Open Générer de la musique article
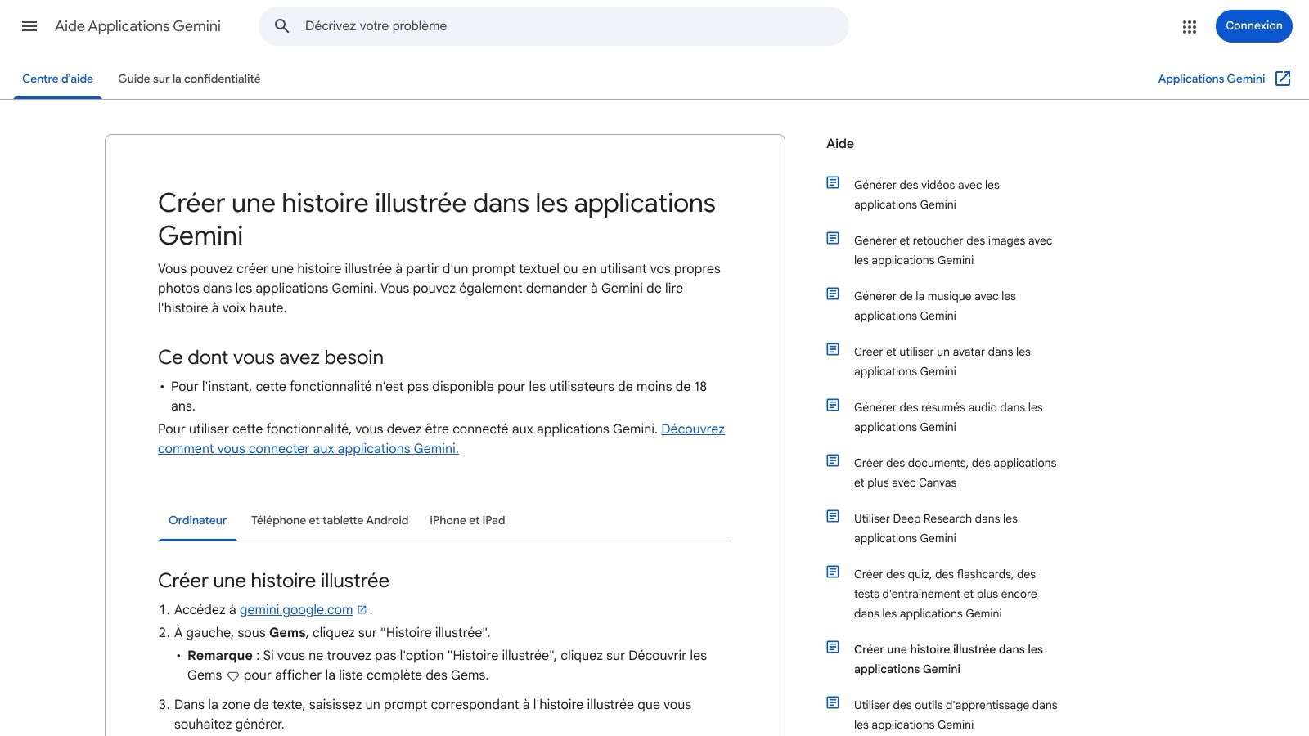The height and width of the screenshot is (736, 1309). pyautogui.click(x=934, y=306)
